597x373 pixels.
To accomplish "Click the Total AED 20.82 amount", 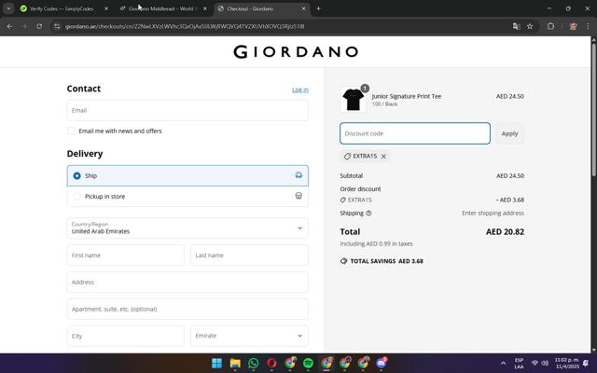I will point(505,232).
